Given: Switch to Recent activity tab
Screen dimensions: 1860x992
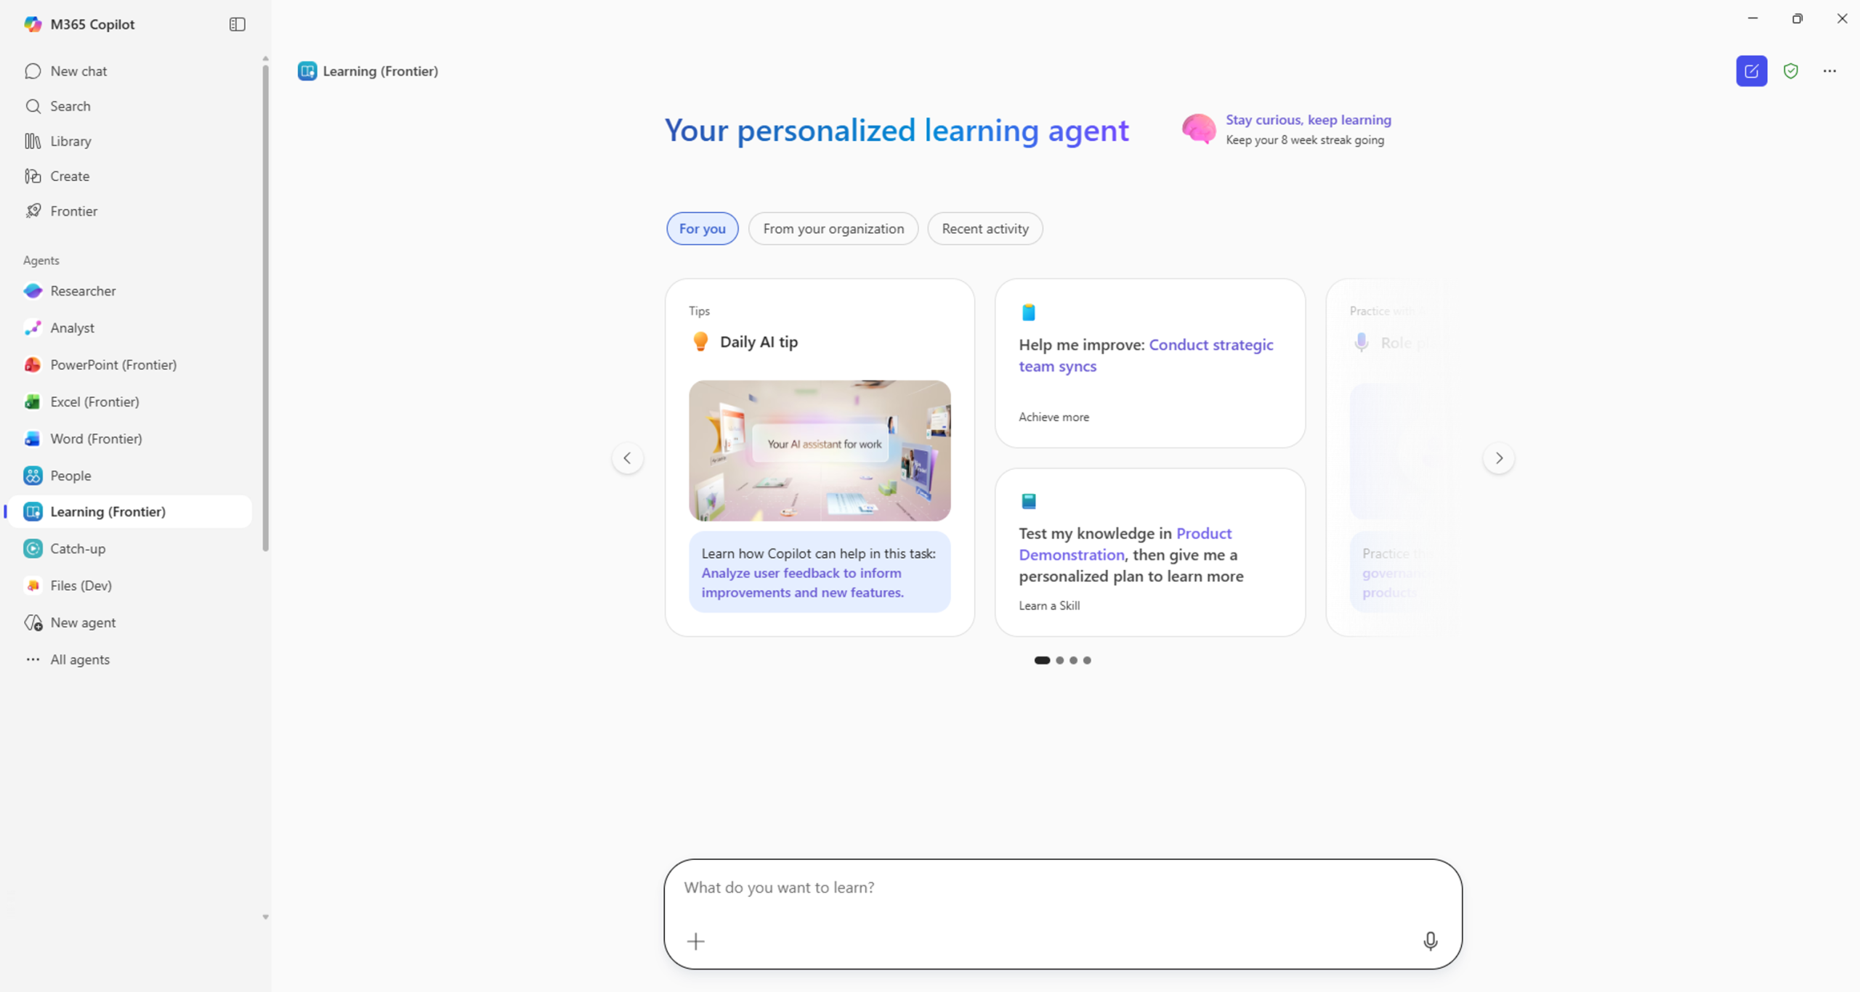Looking at the screenshot, I should [984, 229].
